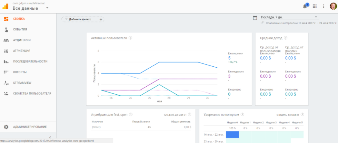Click help icon beside Удержание по когортам
338x143 pixels.
242,114
